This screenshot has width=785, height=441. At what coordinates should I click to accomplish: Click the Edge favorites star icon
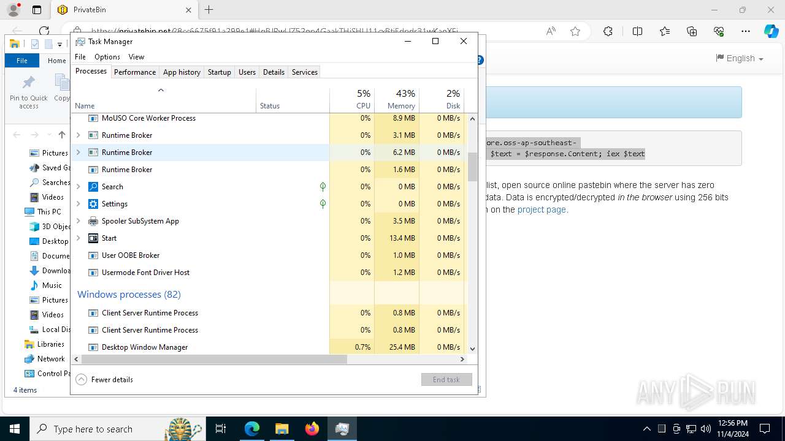[575, 31]
